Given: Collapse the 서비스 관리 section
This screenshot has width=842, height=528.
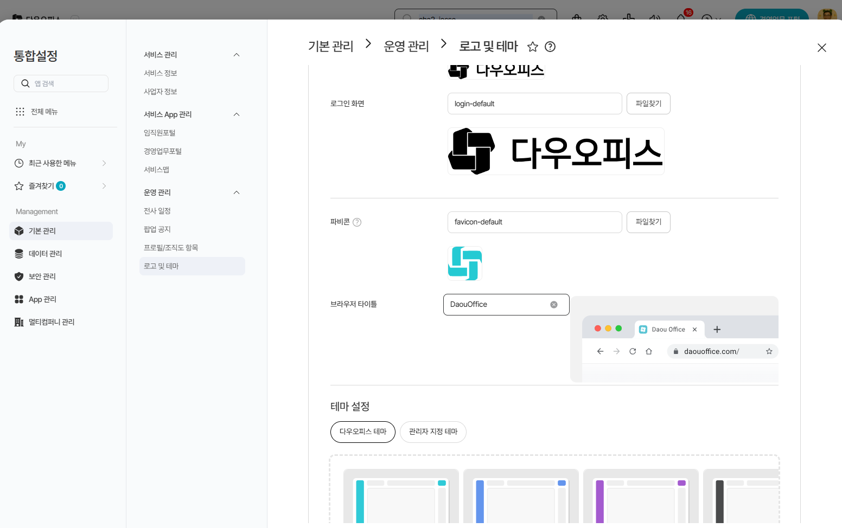Looking at the screenshot, I should pos(237,55).
